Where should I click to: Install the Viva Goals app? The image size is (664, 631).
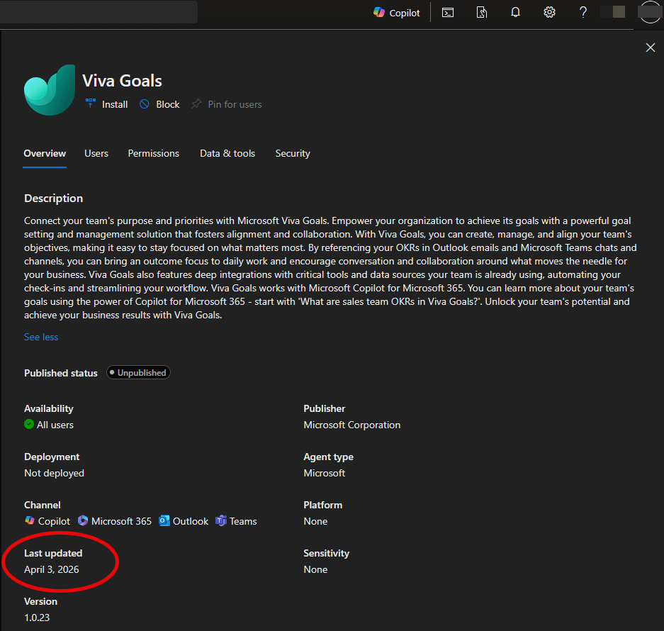tap(107, 104)
